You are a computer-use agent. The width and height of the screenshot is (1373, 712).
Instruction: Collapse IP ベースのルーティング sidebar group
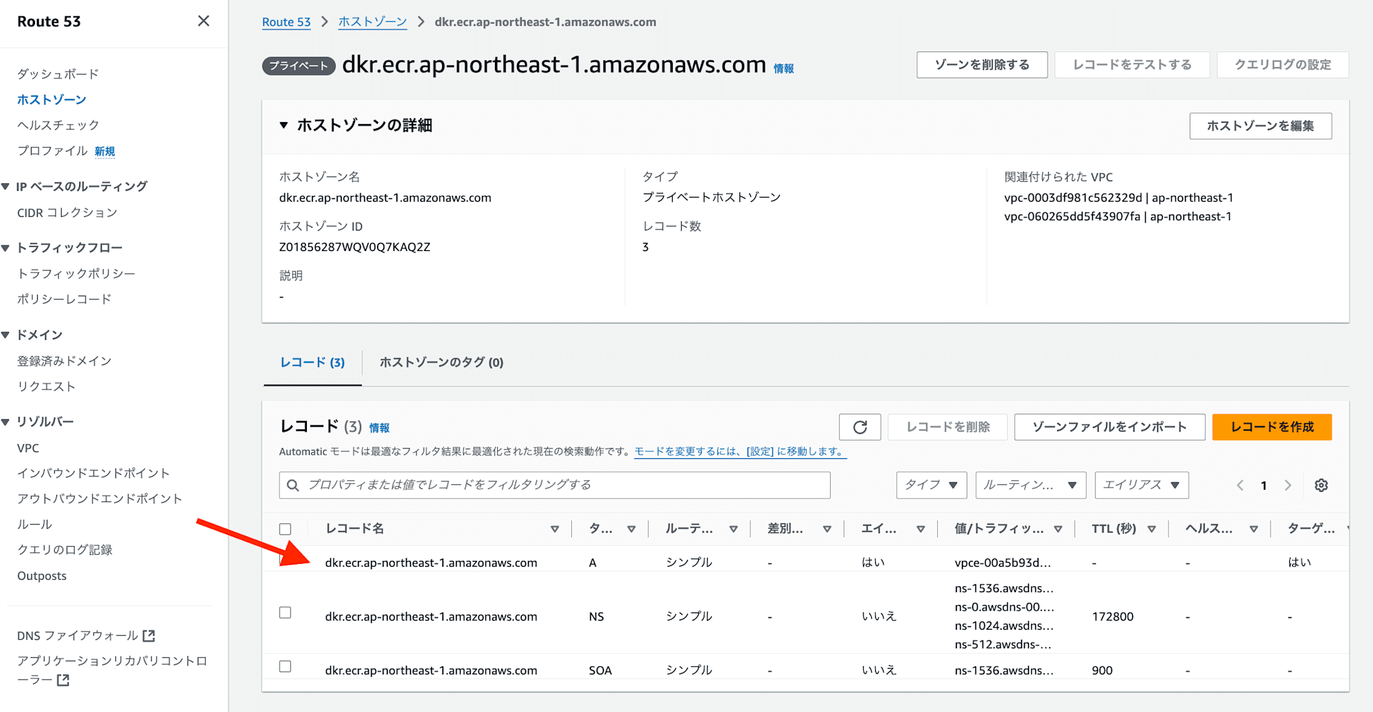pos(5,187)
